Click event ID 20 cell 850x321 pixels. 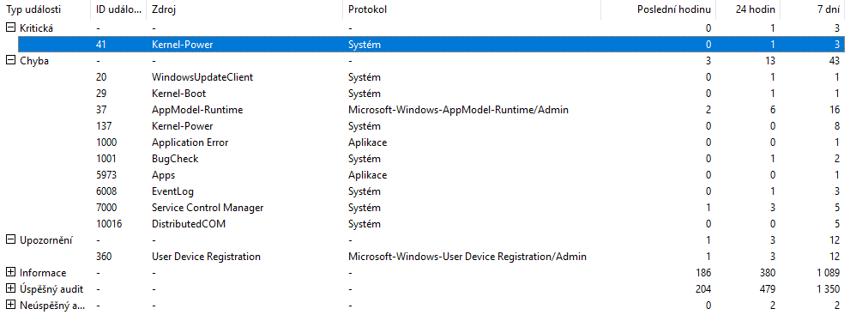coord(101,77)
